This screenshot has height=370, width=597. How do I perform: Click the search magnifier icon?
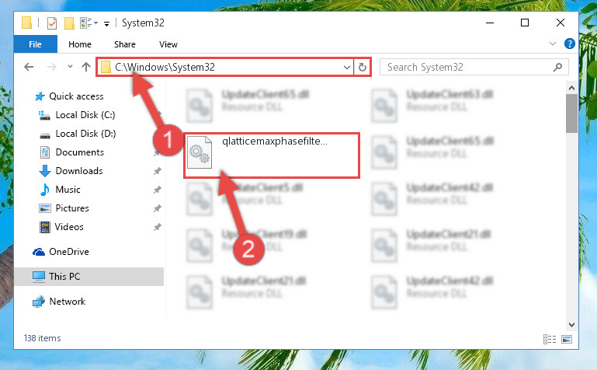click(557, 68)
